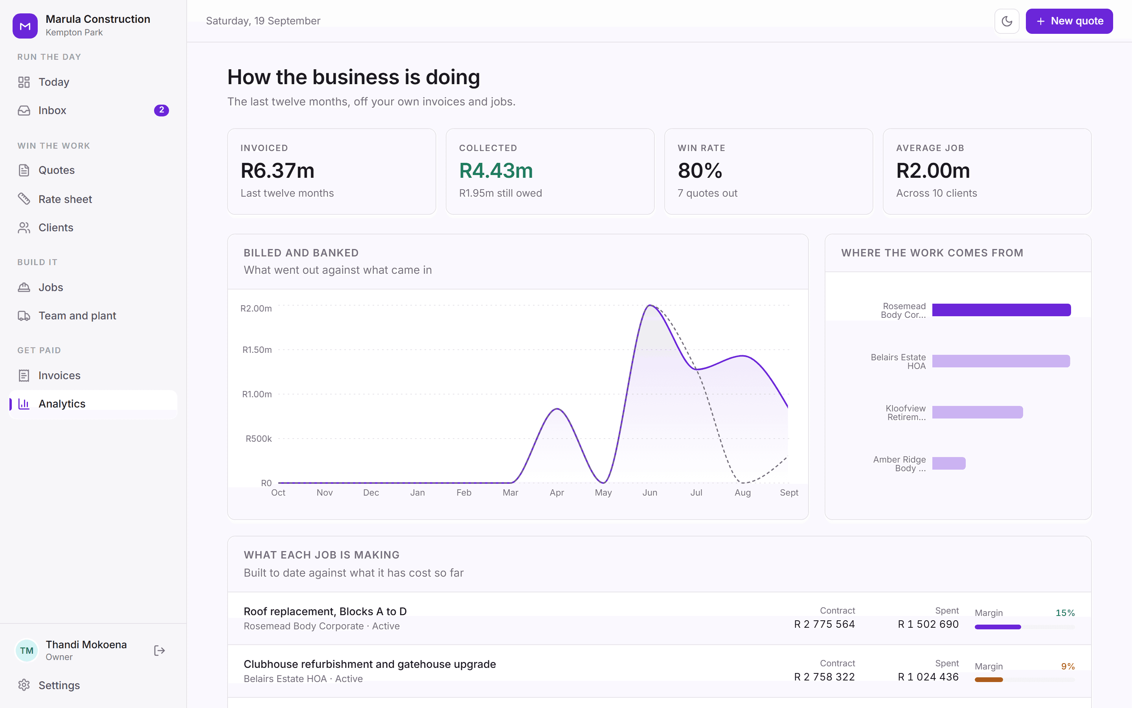
Task: Open the Collected R4.43m card
Action: [x=549, y=171]
